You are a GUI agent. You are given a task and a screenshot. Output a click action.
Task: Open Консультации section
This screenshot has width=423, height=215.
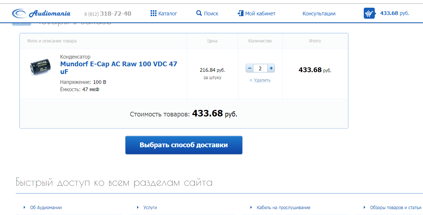pos(319,14)
